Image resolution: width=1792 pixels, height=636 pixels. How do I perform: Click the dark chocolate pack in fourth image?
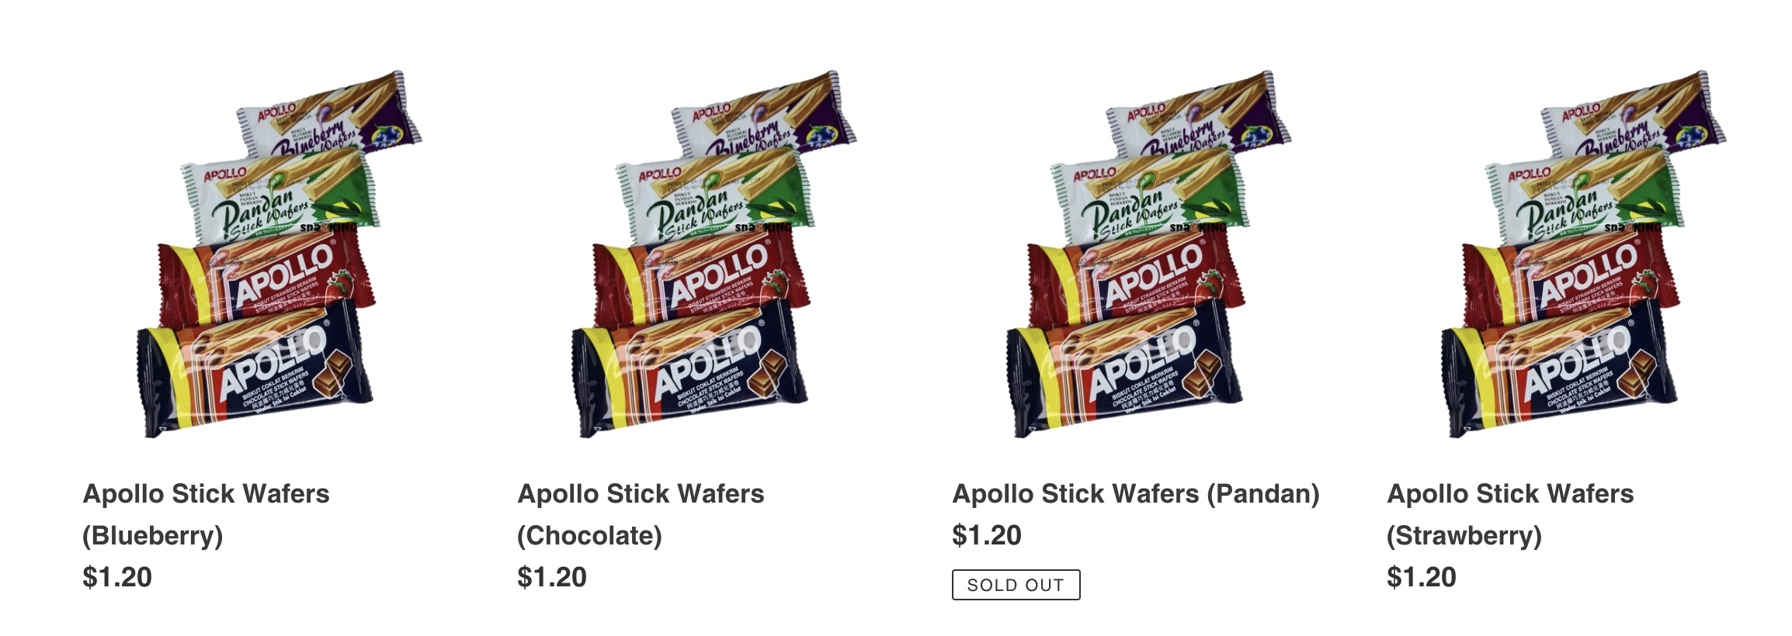pyautogui.click(x=1561, y=371)
